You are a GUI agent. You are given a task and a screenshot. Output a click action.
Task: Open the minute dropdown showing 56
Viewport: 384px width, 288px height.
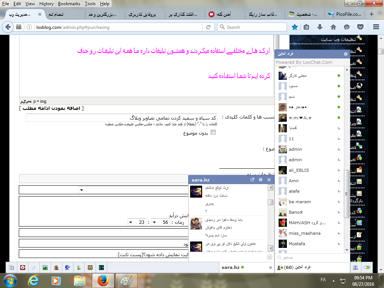160,222
